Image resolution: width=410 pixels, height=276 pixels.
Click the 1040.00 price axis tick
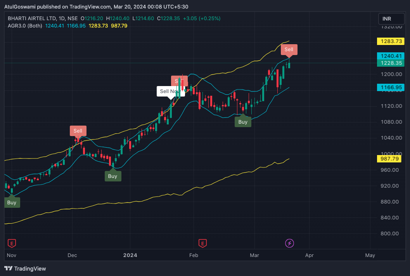391,138
